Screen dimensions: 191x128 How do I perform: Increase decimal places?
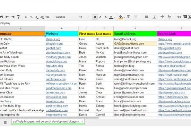click(x=42, y=17)
